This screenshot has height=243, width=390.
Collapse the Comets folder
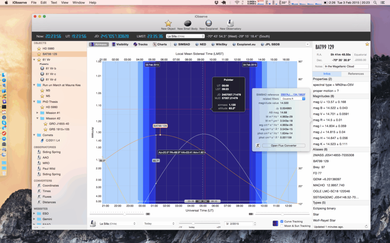click(x=34, y=135)
